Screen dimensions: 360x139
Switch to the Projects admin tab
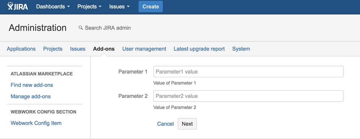point(53,49)
